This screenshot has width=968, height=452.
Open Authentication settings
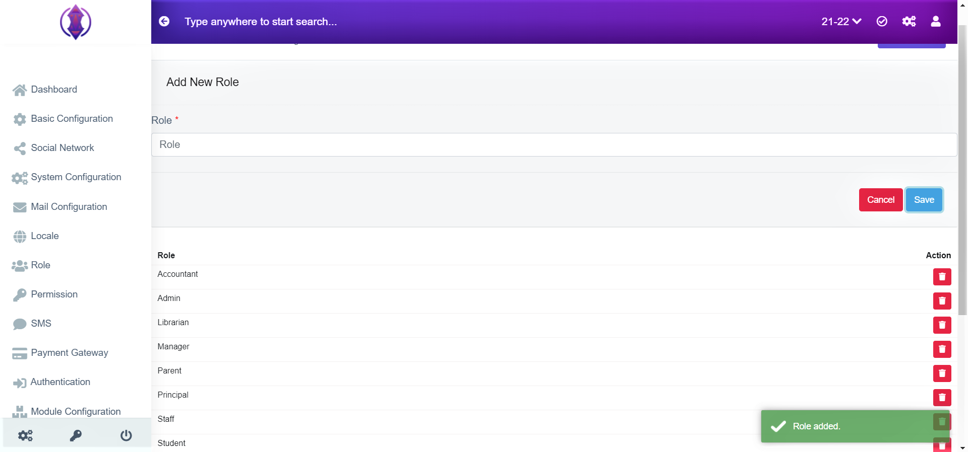(60, 382)
